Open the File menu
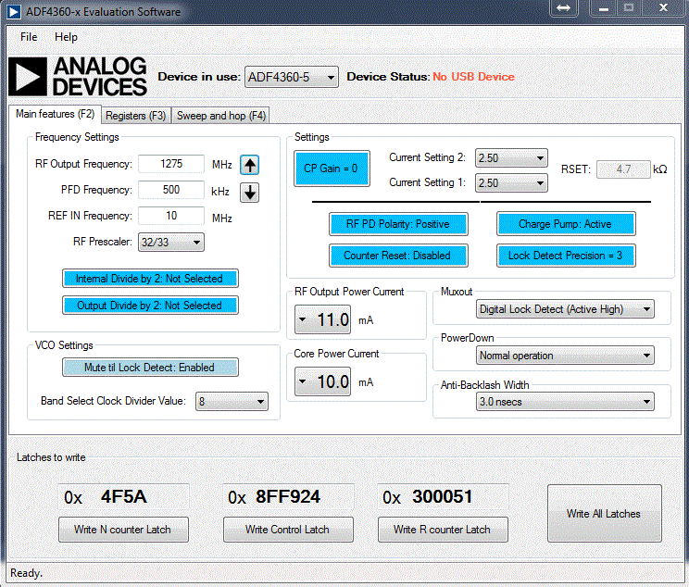 point(29,37)
